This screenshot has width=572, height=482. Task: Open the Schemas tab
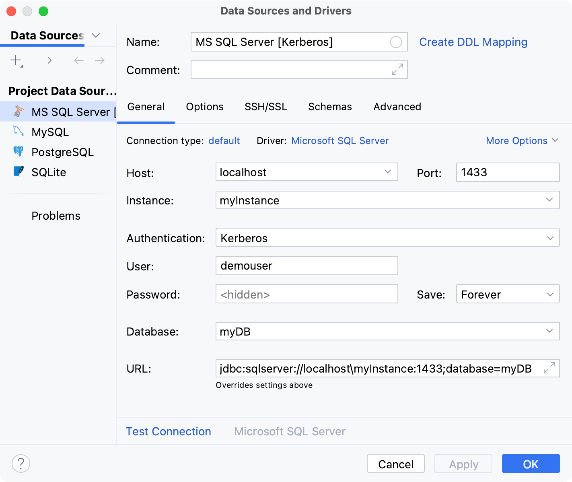click(330, 107)
